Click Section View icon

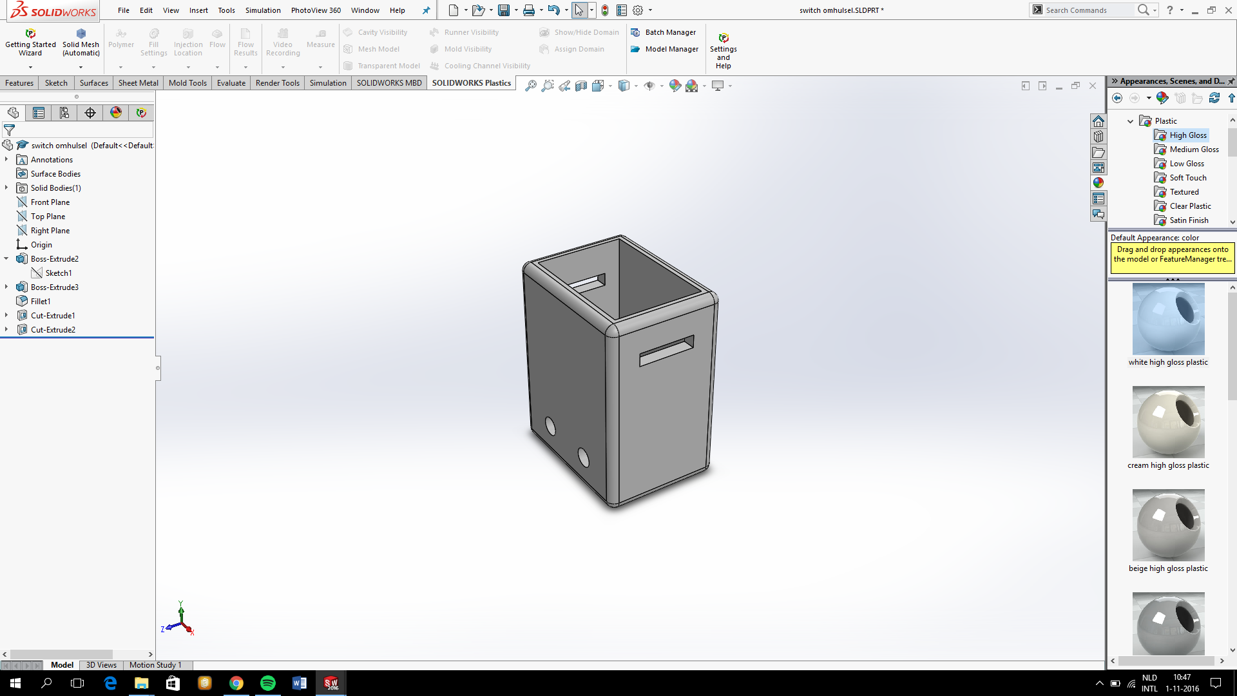(x=580, y=86)
